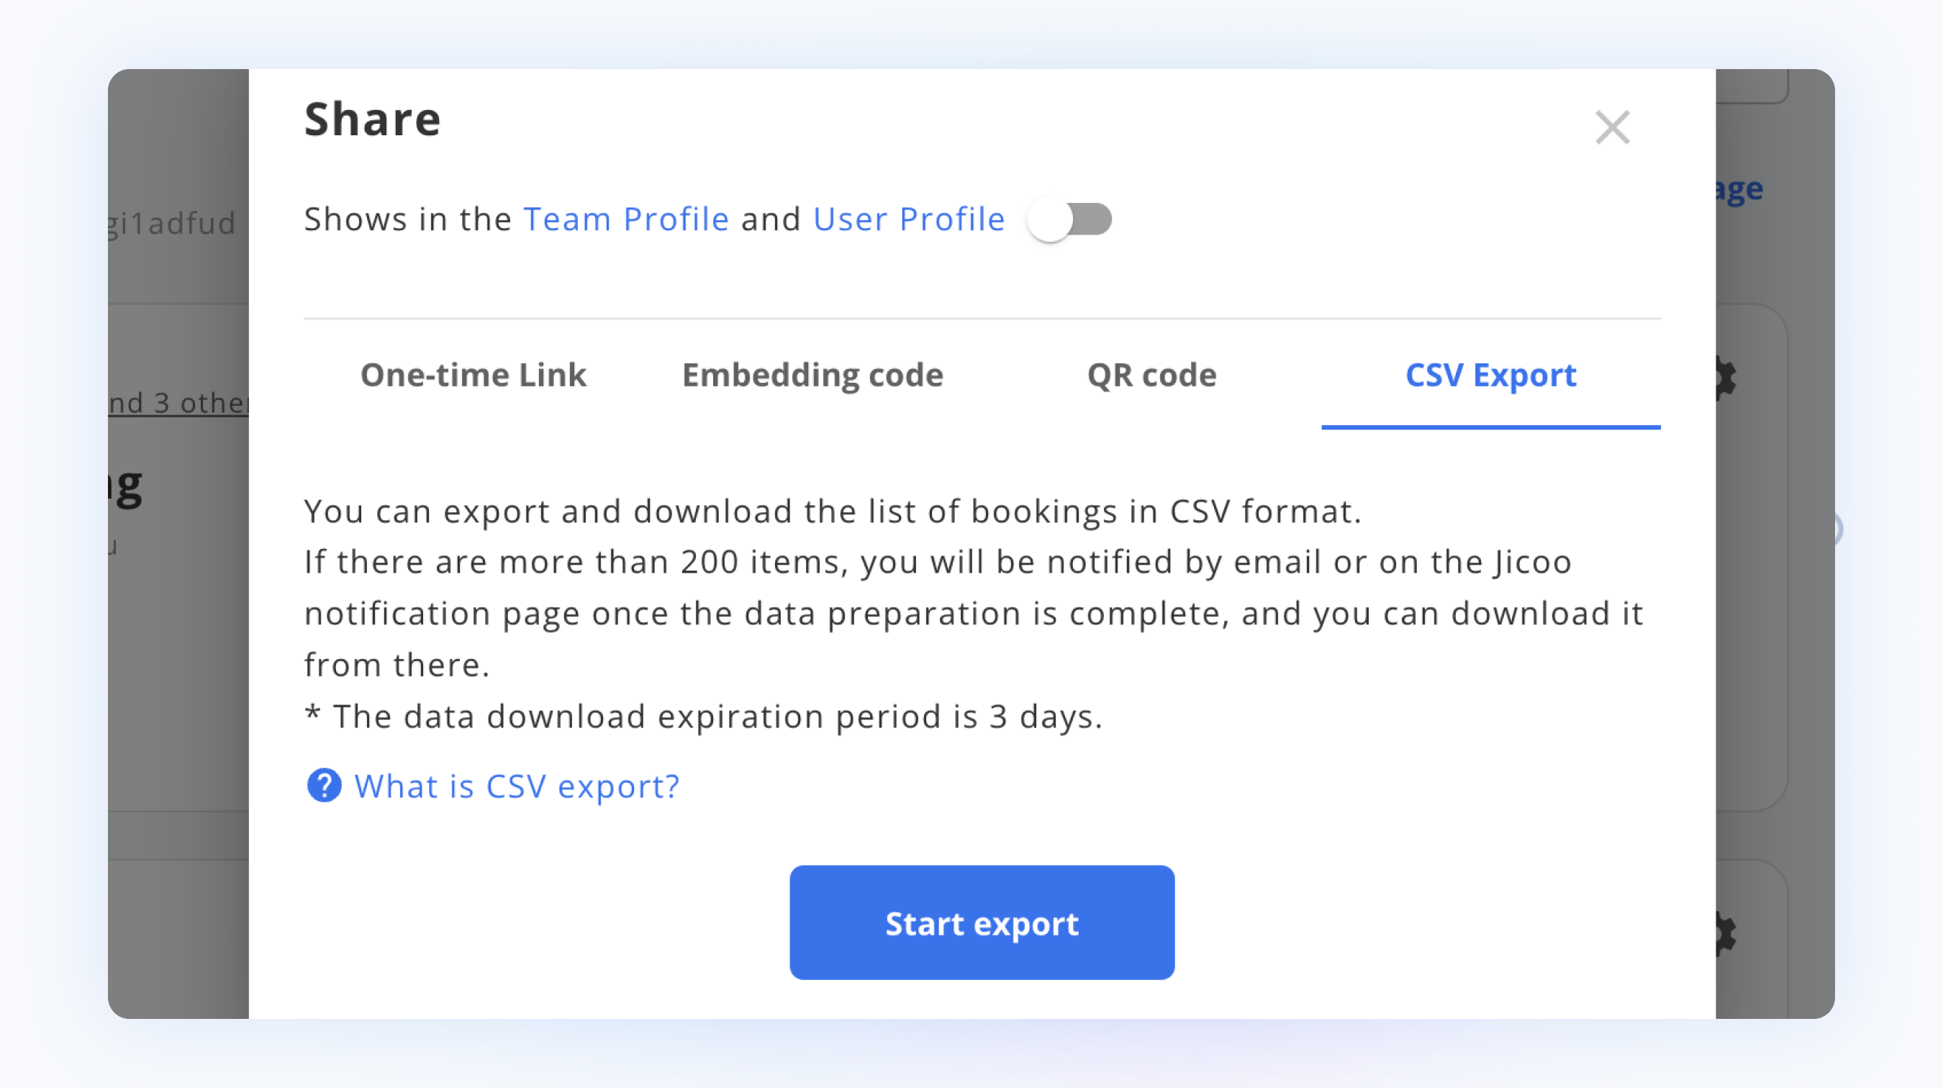Select the QR code tab
This screenshot has width=1943, height=1088.
pos(1150,375)
